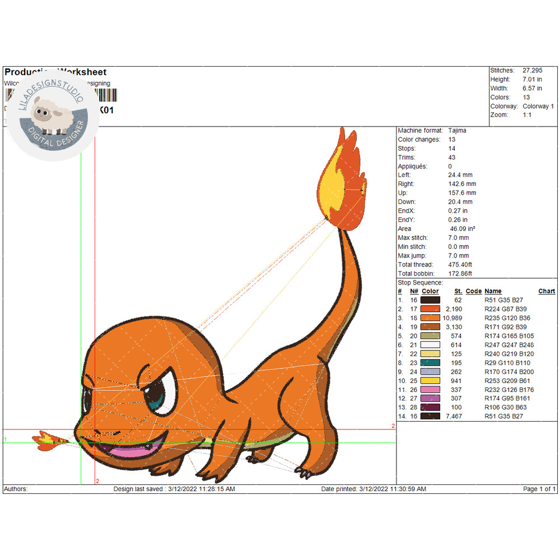Click the yellow swatch in row 10

pyautogui.click(x=431, y=381)
